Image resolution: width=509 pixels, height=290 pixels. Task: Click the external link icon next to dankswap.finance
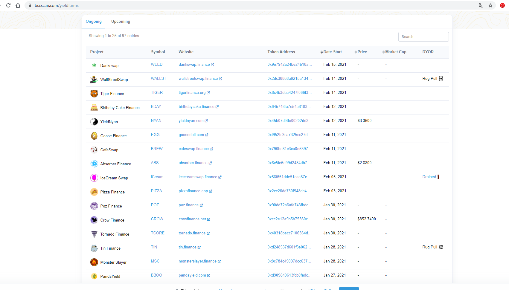point(213,65)
